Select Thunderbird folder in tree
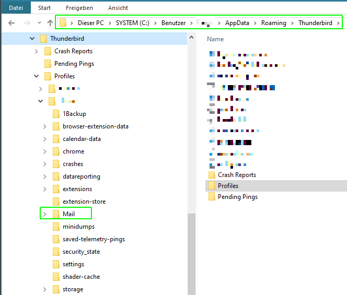The image size is (347, 295). tap(67, 39)
